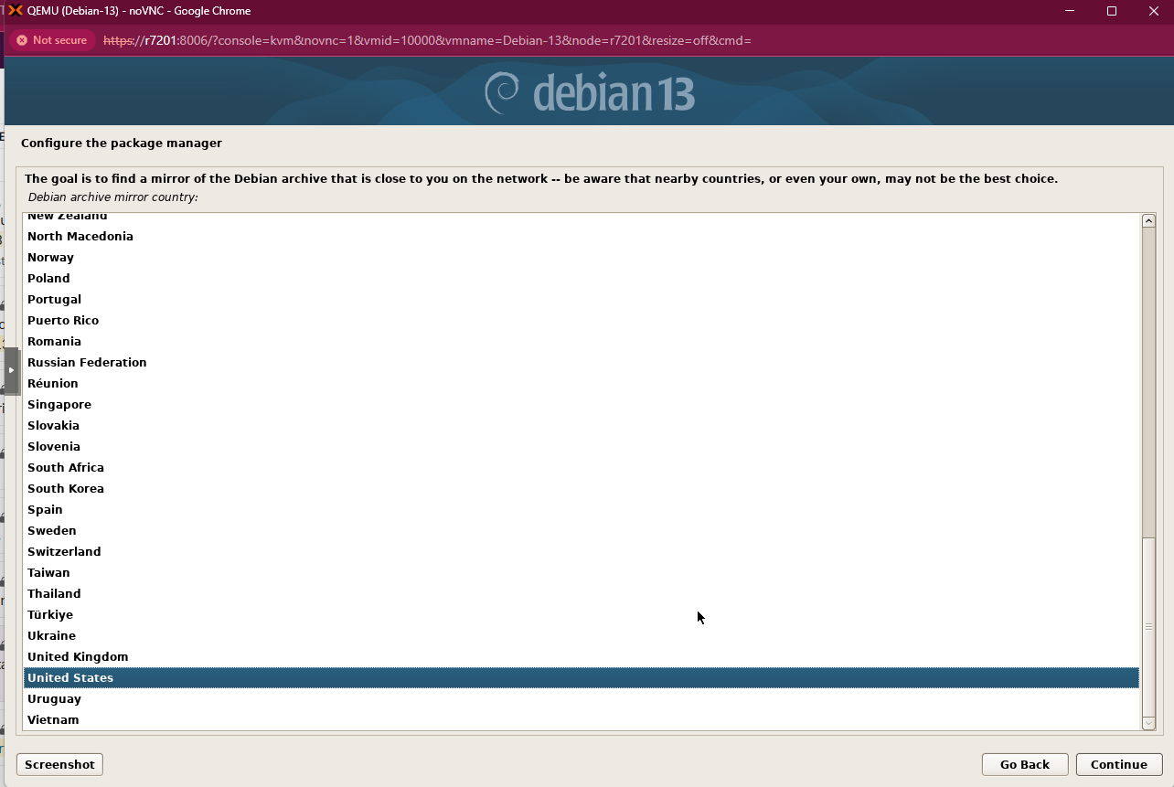Click the Not secure site info badge
The width and height of the screenshot is (1174, 787).
tap(51, 40)
